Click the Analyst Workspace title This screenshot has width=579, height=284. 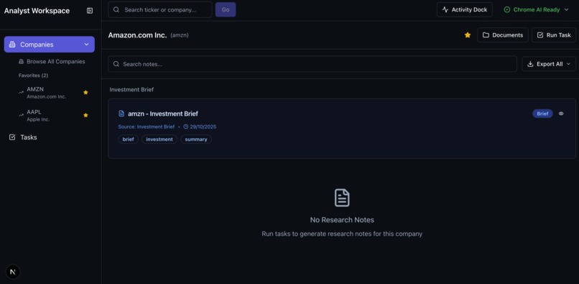click(x=37, y=11)
